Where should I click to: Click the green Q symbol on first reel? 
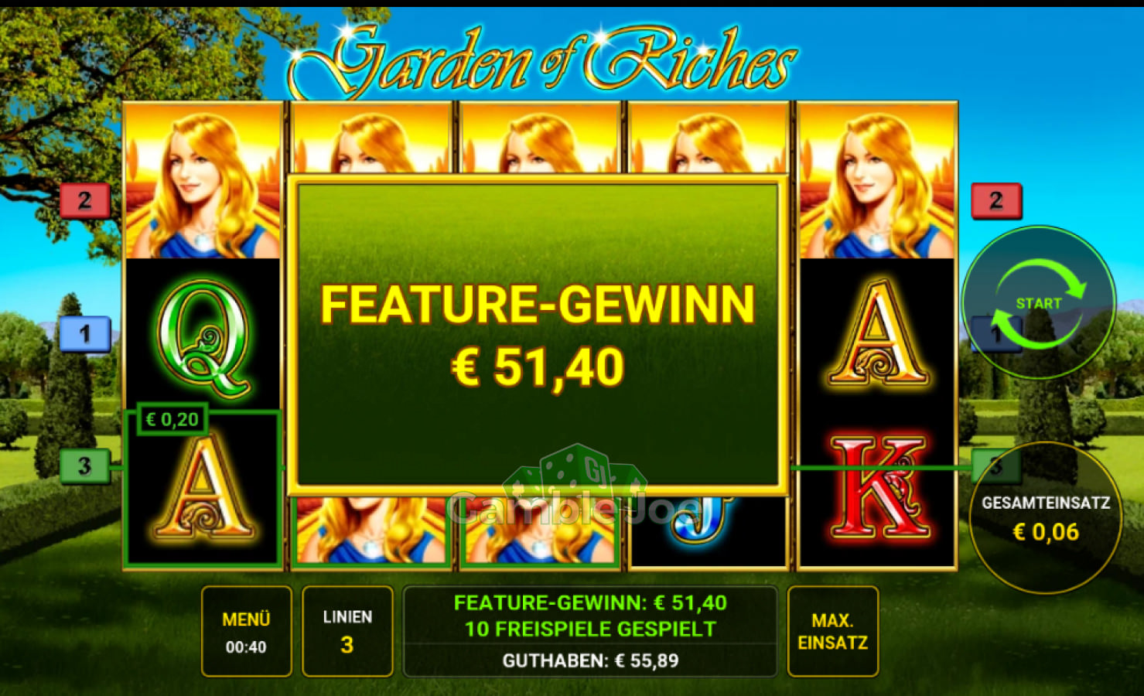203,338
